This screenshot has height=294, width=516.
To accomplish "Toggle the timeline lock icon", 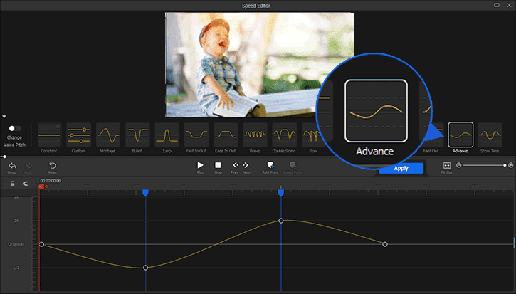I will pyautogui.click(x=11, y=183).
